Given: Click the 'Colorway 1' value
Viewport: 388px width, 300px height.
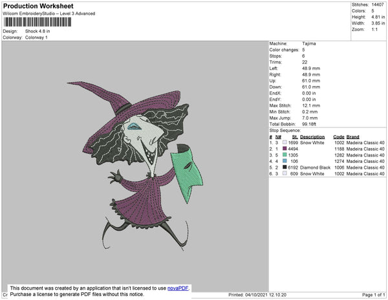Looking at the screenshot, I should (x=36, y=37).
